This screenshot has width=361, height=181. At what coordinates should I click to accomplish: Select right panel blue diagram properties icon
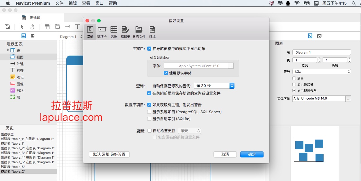tap(310, 36)
